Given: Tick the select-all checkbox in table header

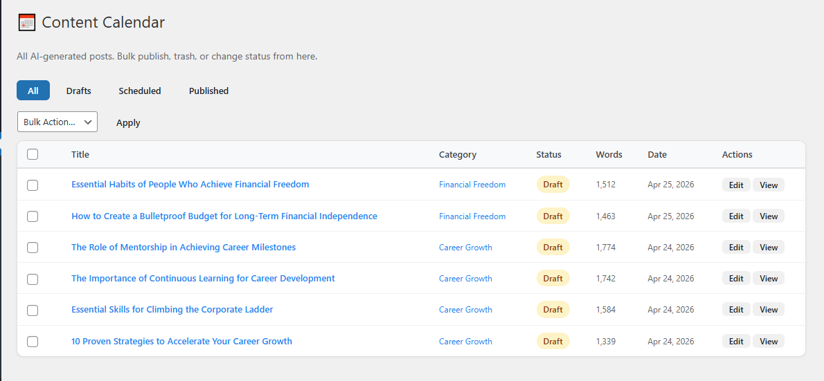Looking at the screenshot, I should 33,154.
